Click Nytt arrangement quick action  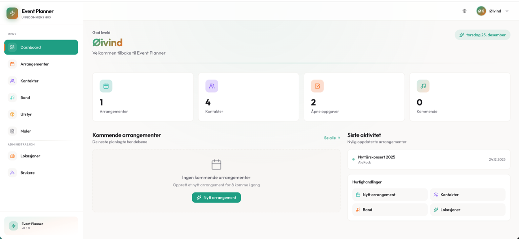click(390, 195)
